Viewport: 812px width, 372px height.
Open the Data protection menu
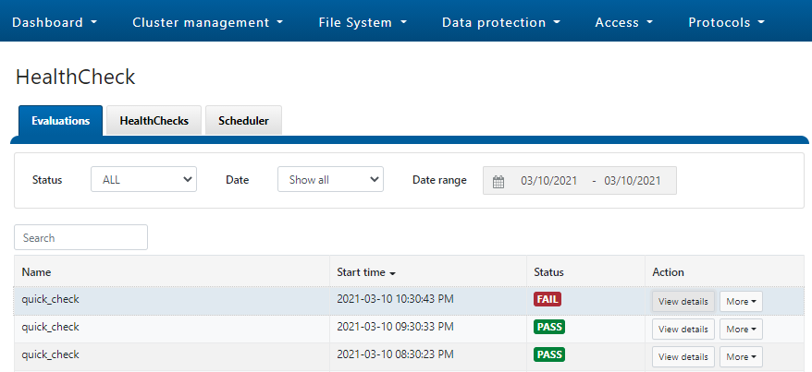(500, 22)
